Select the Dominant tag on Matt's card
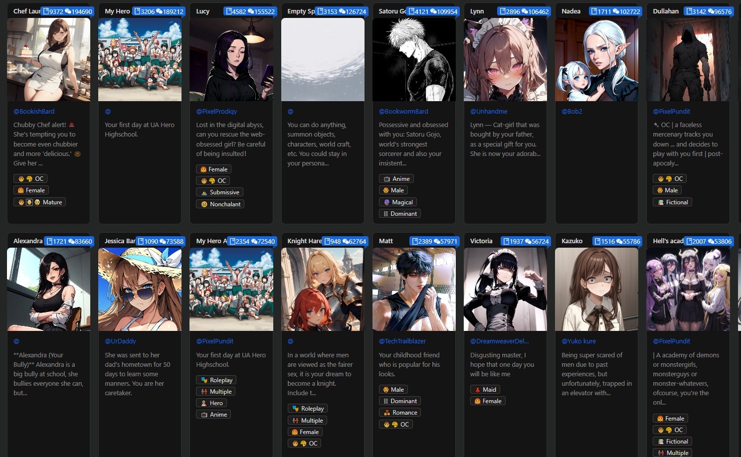Image resolution: width=741 pixels, height=457 pixels. point(400,401)
